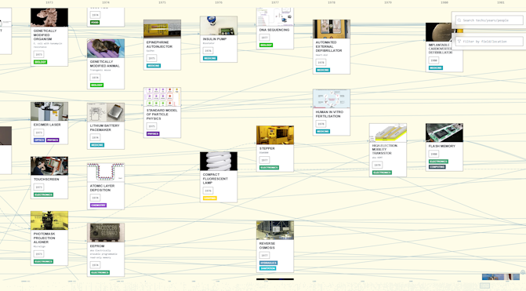
Task: Click the 1979 year badge on the High-Electron-Mobility Transistor card
Action: pos(377,166)
